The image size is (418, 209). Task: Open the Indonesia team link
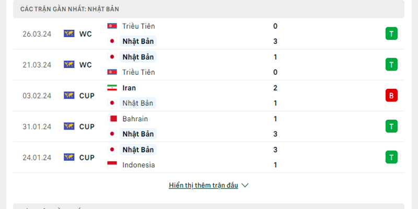coord(138,165)
